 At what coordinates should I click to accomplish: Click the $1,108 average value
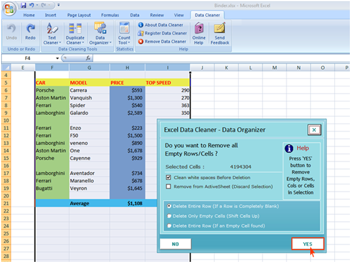coord(127,203)
